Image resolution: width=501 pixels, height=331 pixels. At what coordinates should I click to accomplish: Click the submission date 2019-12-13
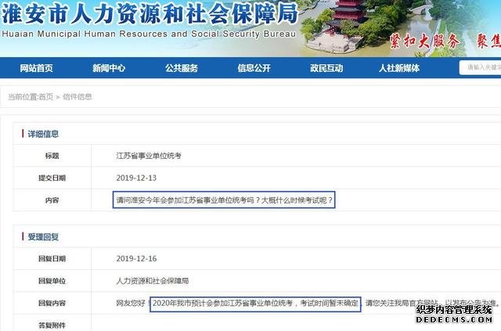[x=136, y=178]
